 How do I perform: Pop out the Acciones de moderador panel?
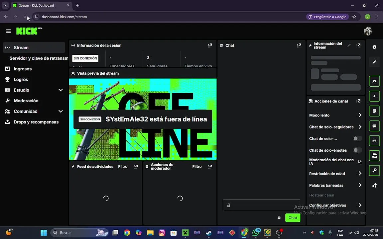click(210, 167)
